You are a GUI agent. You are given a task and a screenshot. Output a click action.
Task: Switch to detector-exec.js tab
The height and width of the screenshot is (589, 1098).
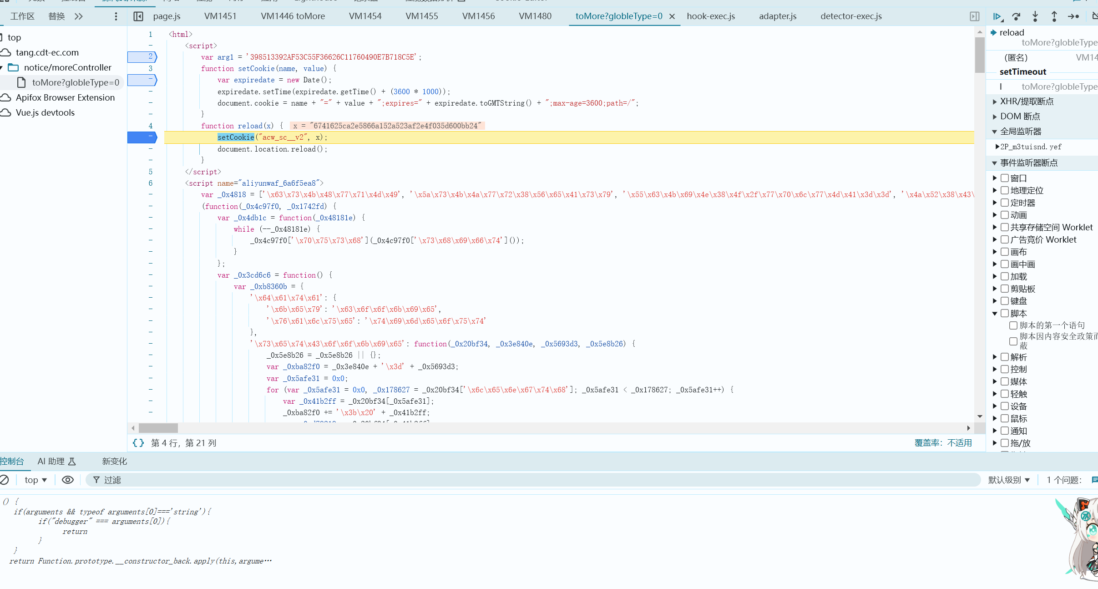[x=851, y=16]
